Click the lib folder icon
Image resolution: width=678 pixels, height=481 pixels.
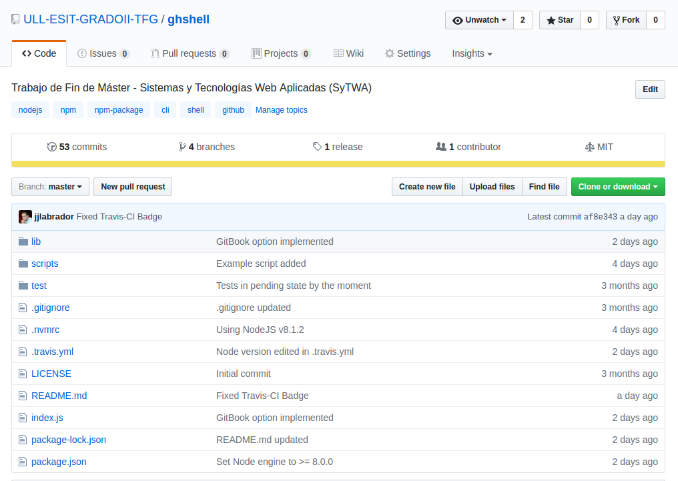click(x=23, y=242)
